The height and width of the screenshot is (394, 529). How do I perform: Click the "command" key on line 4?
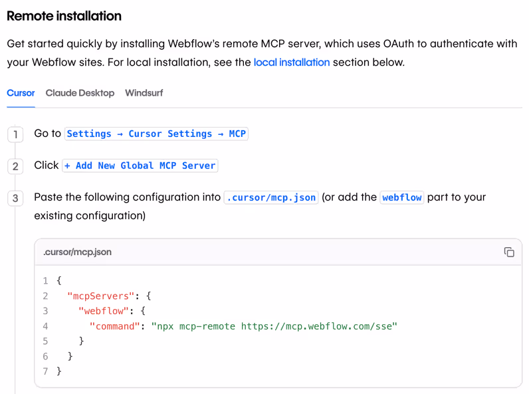(115, 326)
